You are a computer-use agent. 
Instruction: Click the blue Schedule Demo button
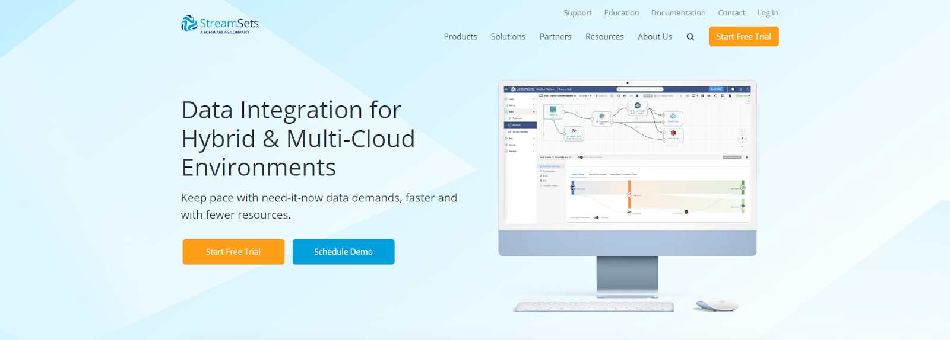(344, 252)
